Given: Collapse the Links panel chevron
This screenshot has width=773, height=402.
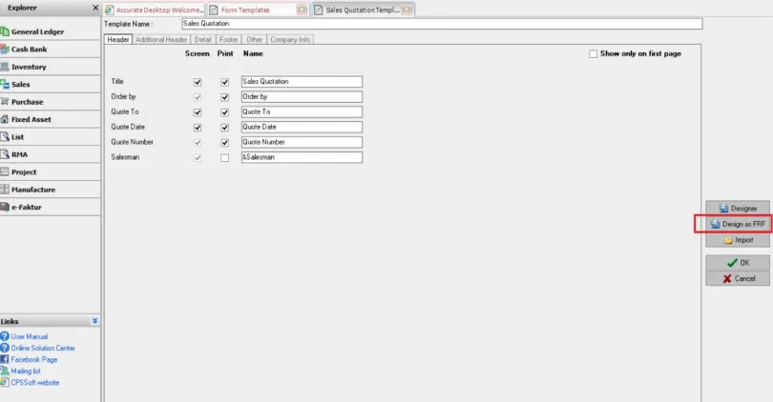Looking at the screenshot, I should (94, 322).
